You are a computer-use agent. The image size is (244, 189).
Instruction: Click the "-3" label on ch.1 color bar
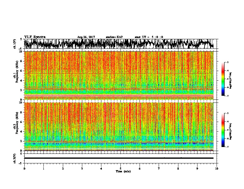pyautogui.click(x=227, y=62)
